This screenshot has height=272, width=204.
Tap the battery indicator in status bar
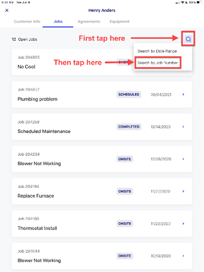tap(200, 2)
